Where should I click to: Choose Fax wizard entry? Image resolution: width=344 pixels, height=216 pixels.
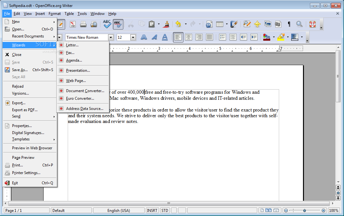click(83, 53)
